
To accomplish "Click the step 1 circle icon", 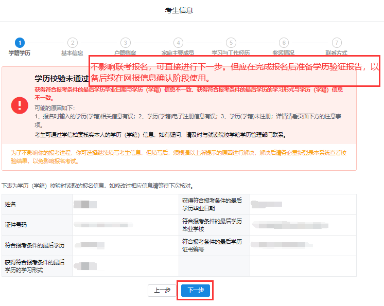I will [x=20, y=43].
